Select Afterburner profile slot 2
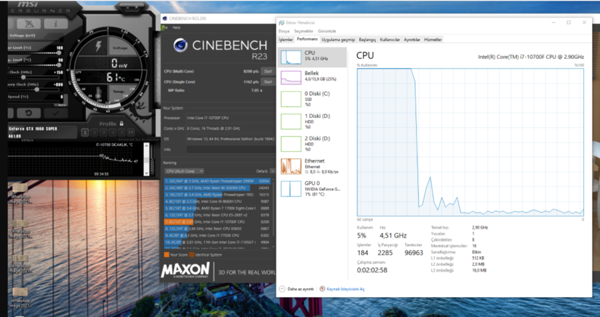 tap(94, 133)
